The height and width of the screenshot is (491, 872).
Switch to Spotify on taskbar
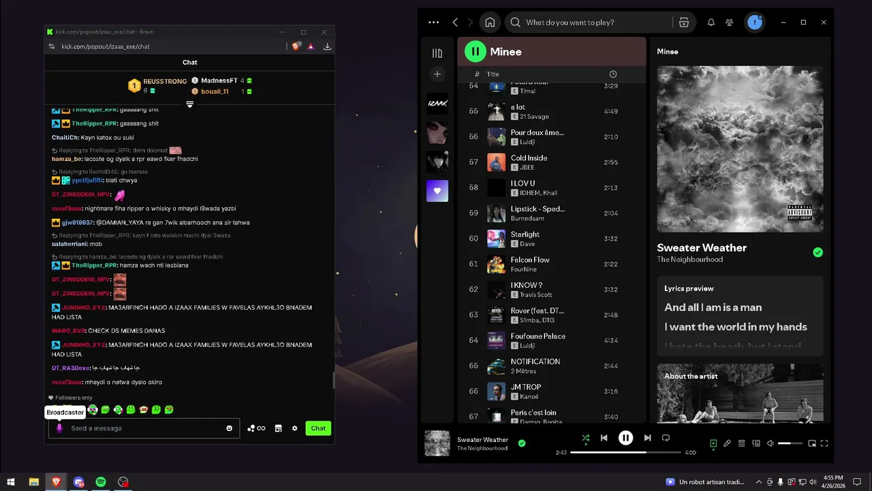pos(100,482)
